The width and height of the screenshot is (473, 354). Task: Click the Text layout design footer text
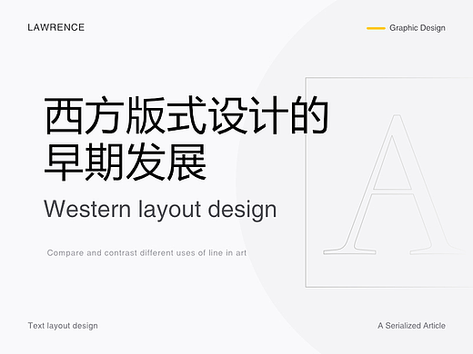(63, 326)
